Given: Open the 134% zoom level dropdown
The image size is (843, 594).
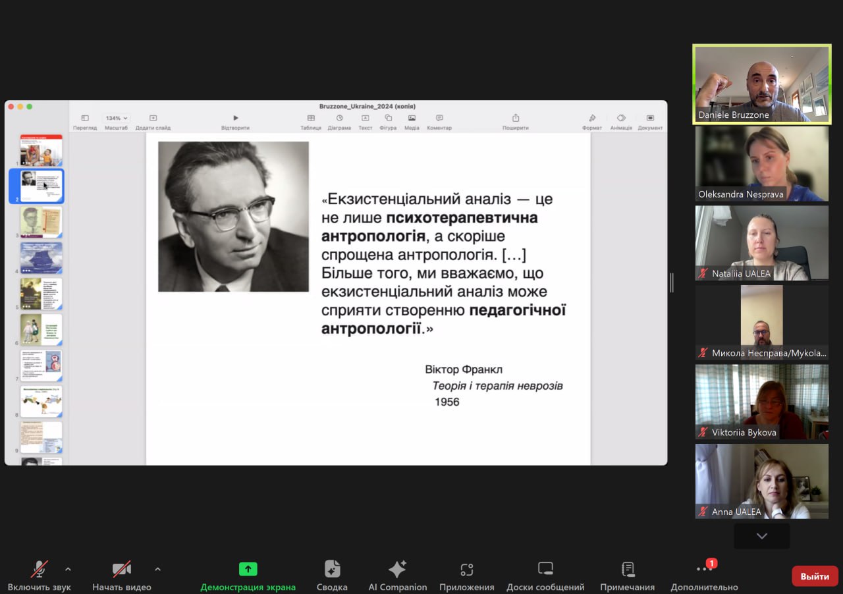Looking at the screenshot, I should 115,118.
